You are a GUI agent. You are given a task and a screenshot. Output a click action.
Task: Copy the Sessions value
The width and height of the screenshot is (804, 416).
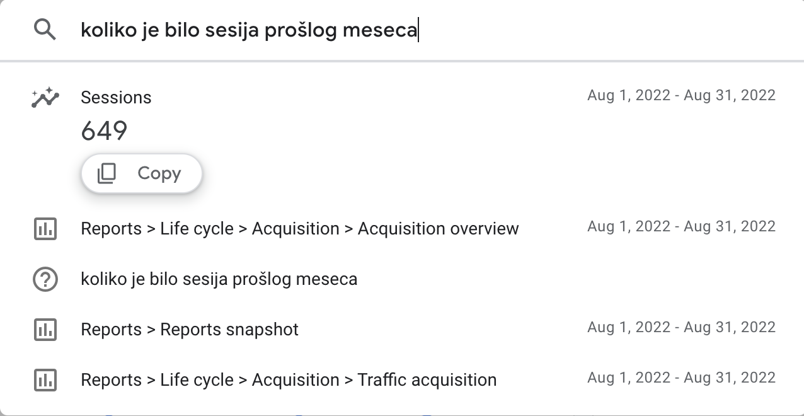coord(141,173)
